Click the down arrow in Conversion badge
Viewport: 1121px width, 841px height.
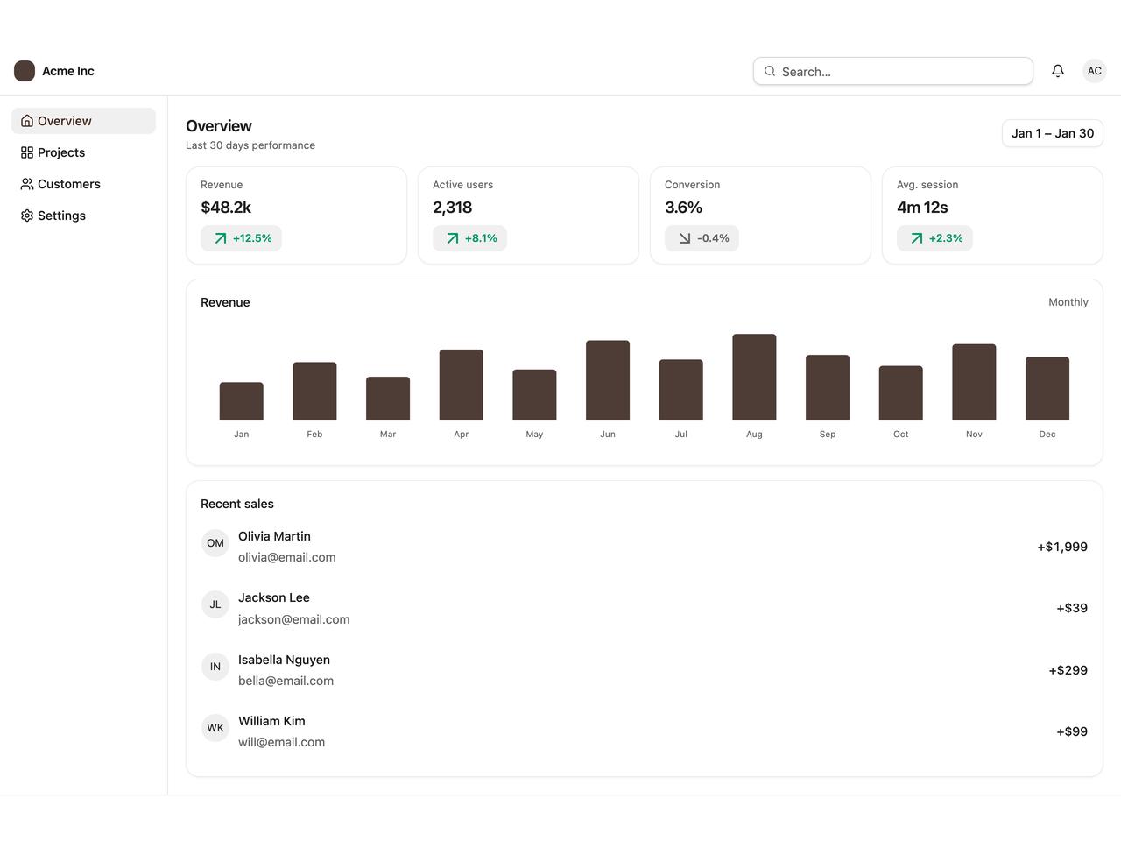[685, 238]
